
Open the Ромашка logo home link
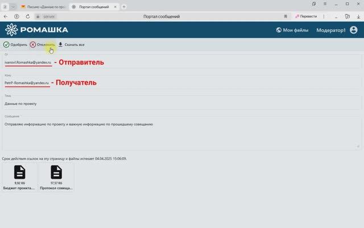point(36,30)
